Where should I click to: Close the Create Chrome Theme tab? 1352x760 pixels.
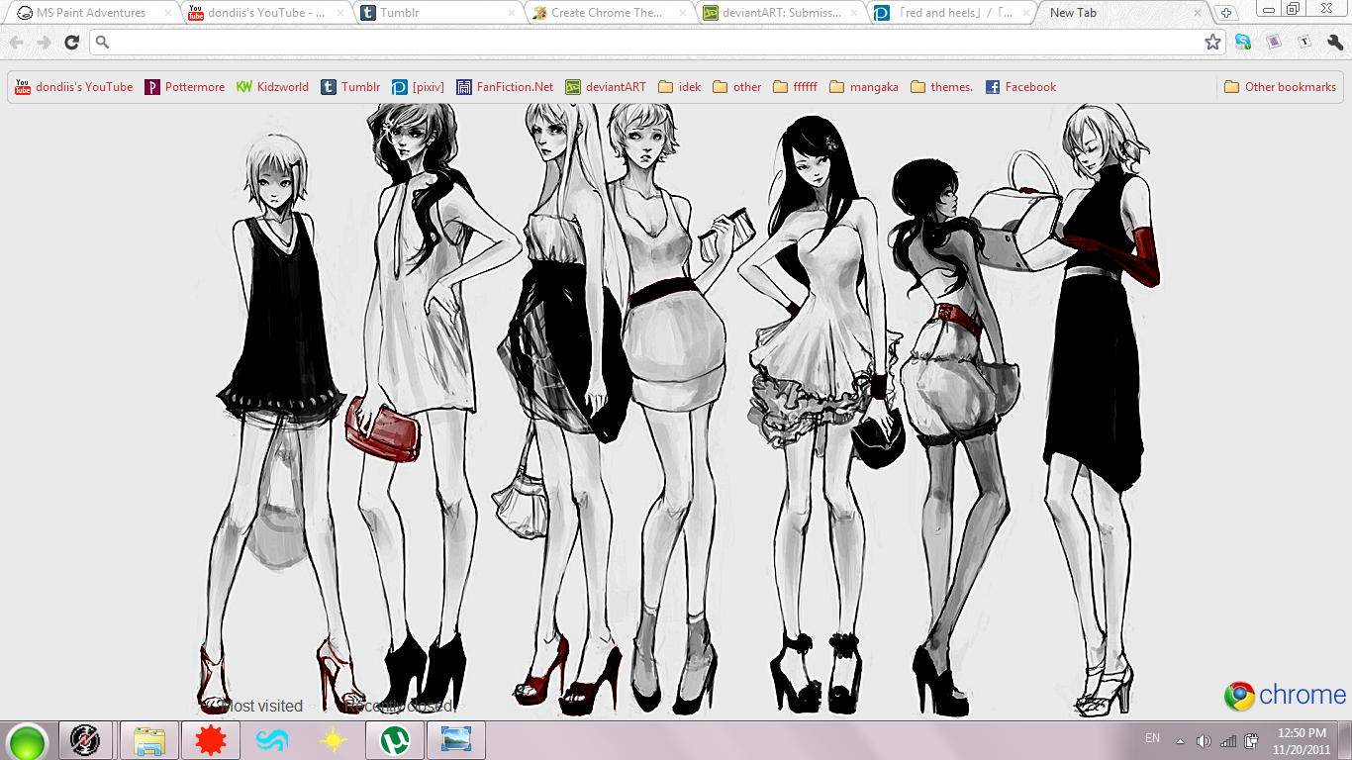coord(683,14)
